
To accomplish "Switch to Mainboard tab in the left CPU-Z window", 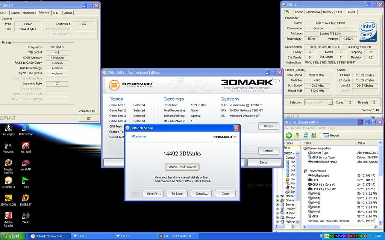I will pyautogui.click(x=29, y=13).
